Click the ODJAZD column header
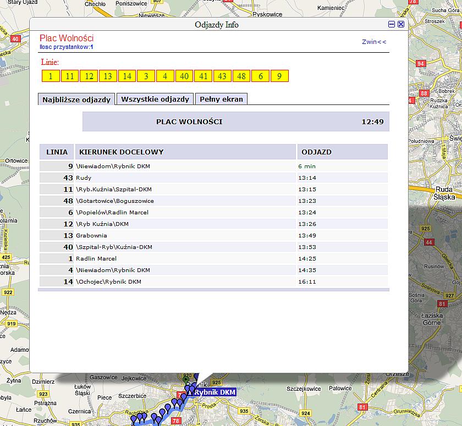 (343, 152)
